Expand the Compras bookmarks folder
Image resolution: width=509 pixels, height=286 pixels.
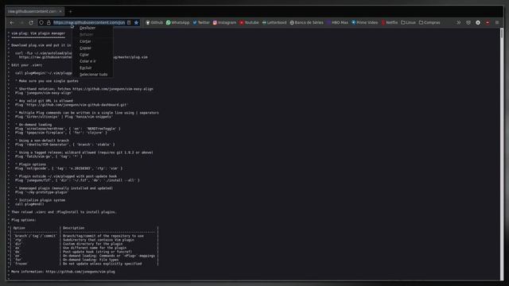(429, 23)
